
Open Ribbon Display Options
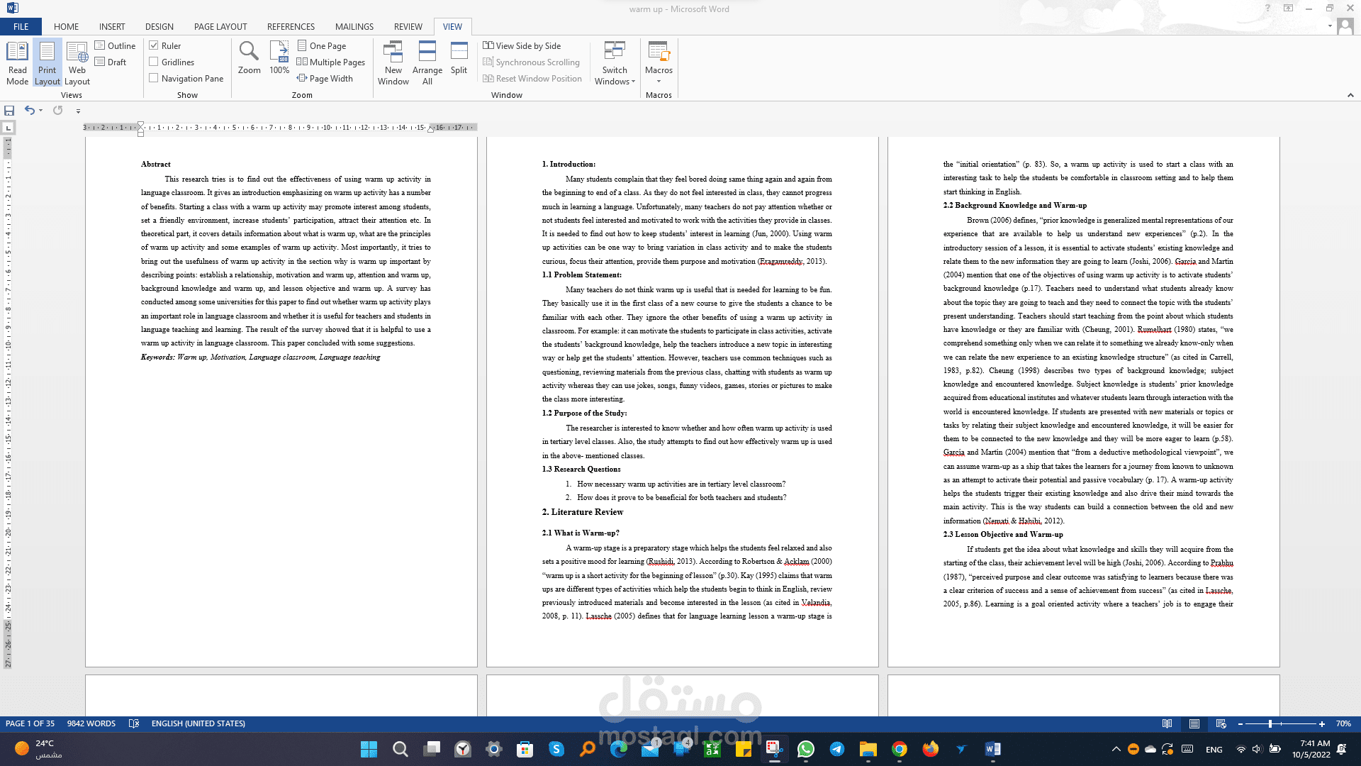click(1288, 9)
